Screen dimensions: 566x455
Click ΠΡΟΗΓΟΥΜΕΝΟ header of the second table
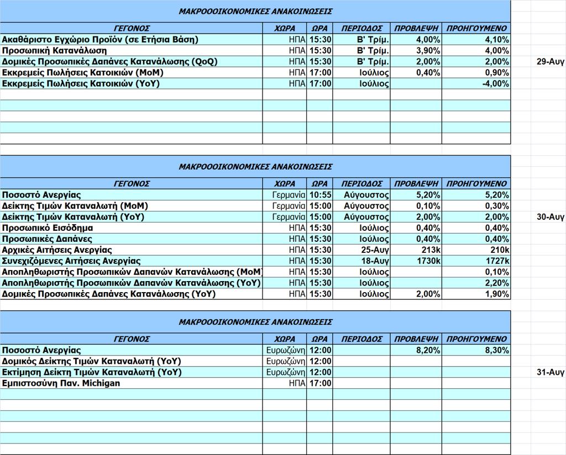(476, 183)
